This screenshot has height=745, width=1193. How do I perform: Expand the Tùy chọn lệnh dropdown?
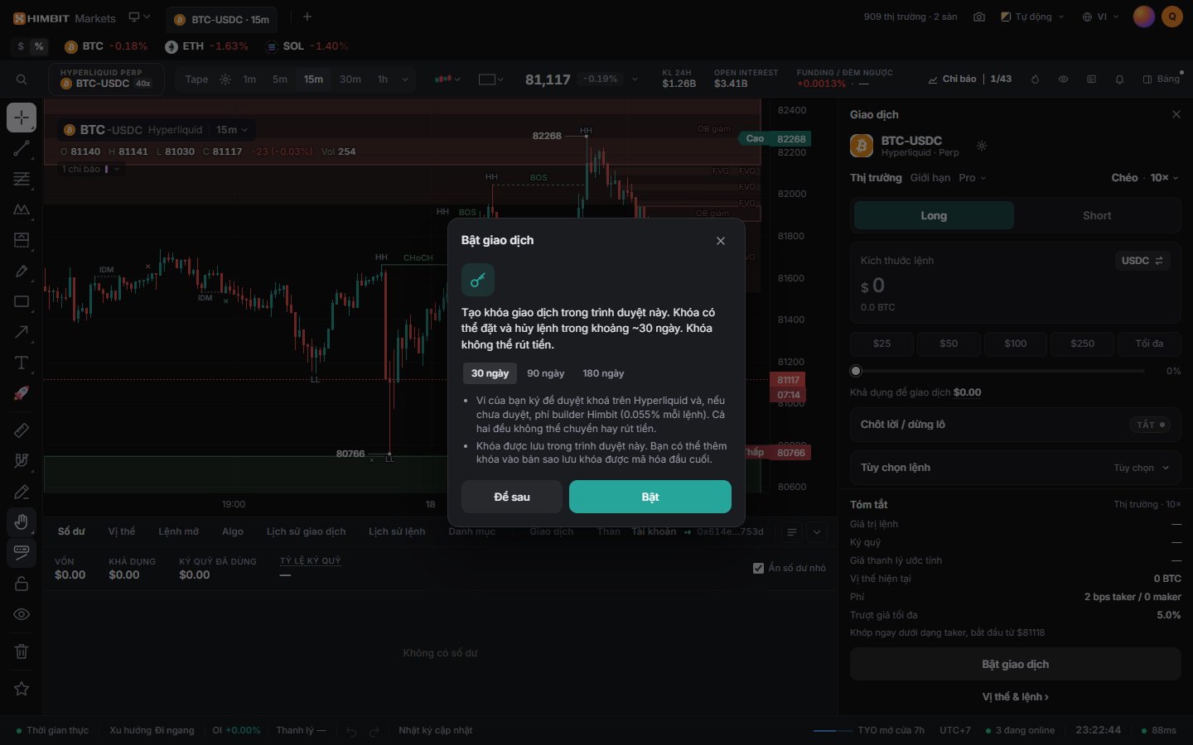1015,468
